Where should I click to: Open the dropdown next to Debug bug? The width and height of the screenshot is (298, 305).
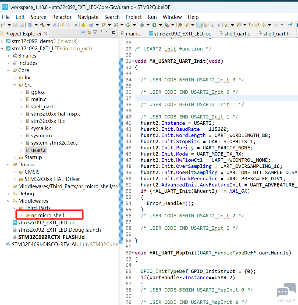(148, 25)
